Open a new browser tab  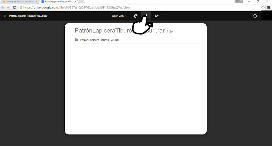coord(82,2)
